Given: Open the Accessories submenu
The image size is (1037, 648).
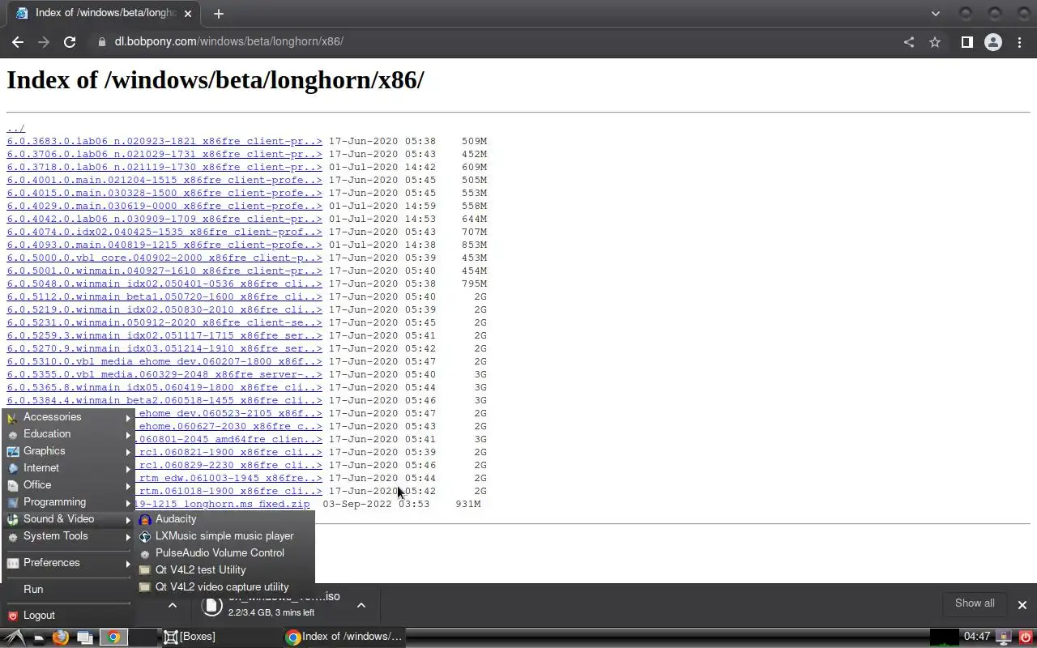Looking at the screenshot, I should click(68, 417).
